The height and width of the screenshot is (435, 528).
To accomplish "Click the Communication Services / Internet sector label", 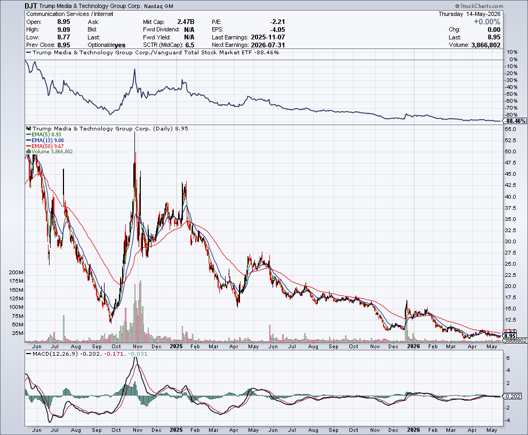I will tap(70, 14).
